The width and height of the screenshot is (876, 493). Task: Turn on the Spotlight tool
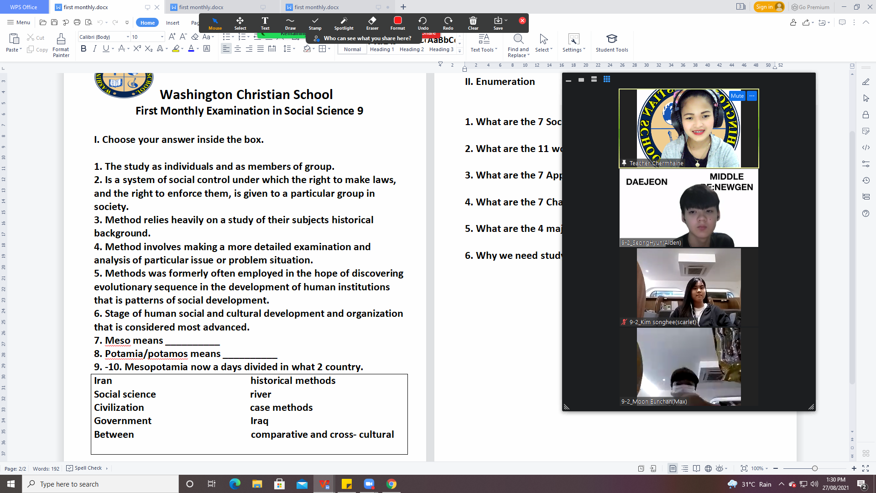click(x=344, y=23)
